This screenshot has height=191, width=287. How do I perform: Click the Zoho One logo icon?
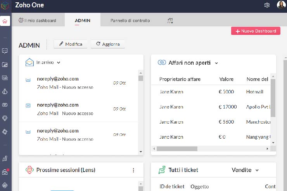5,5
